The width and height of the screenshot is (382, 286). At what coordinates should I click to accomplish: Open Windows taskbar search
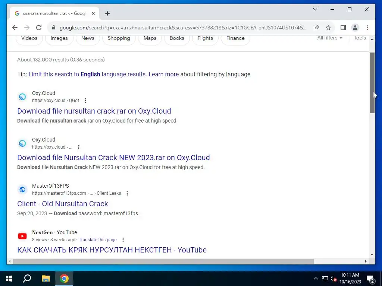coord(27,279)
